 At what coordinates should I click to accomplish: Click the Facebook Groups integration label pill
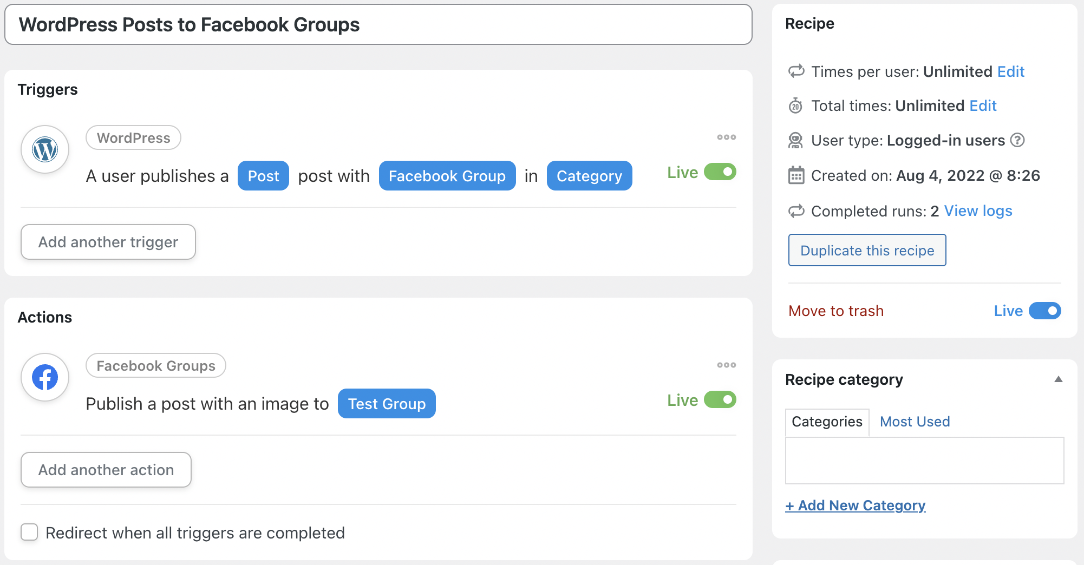156,366
